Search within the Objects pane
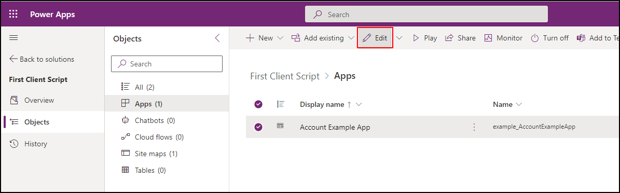The width and height of the screenshot is (620, 193). point(167,64)
